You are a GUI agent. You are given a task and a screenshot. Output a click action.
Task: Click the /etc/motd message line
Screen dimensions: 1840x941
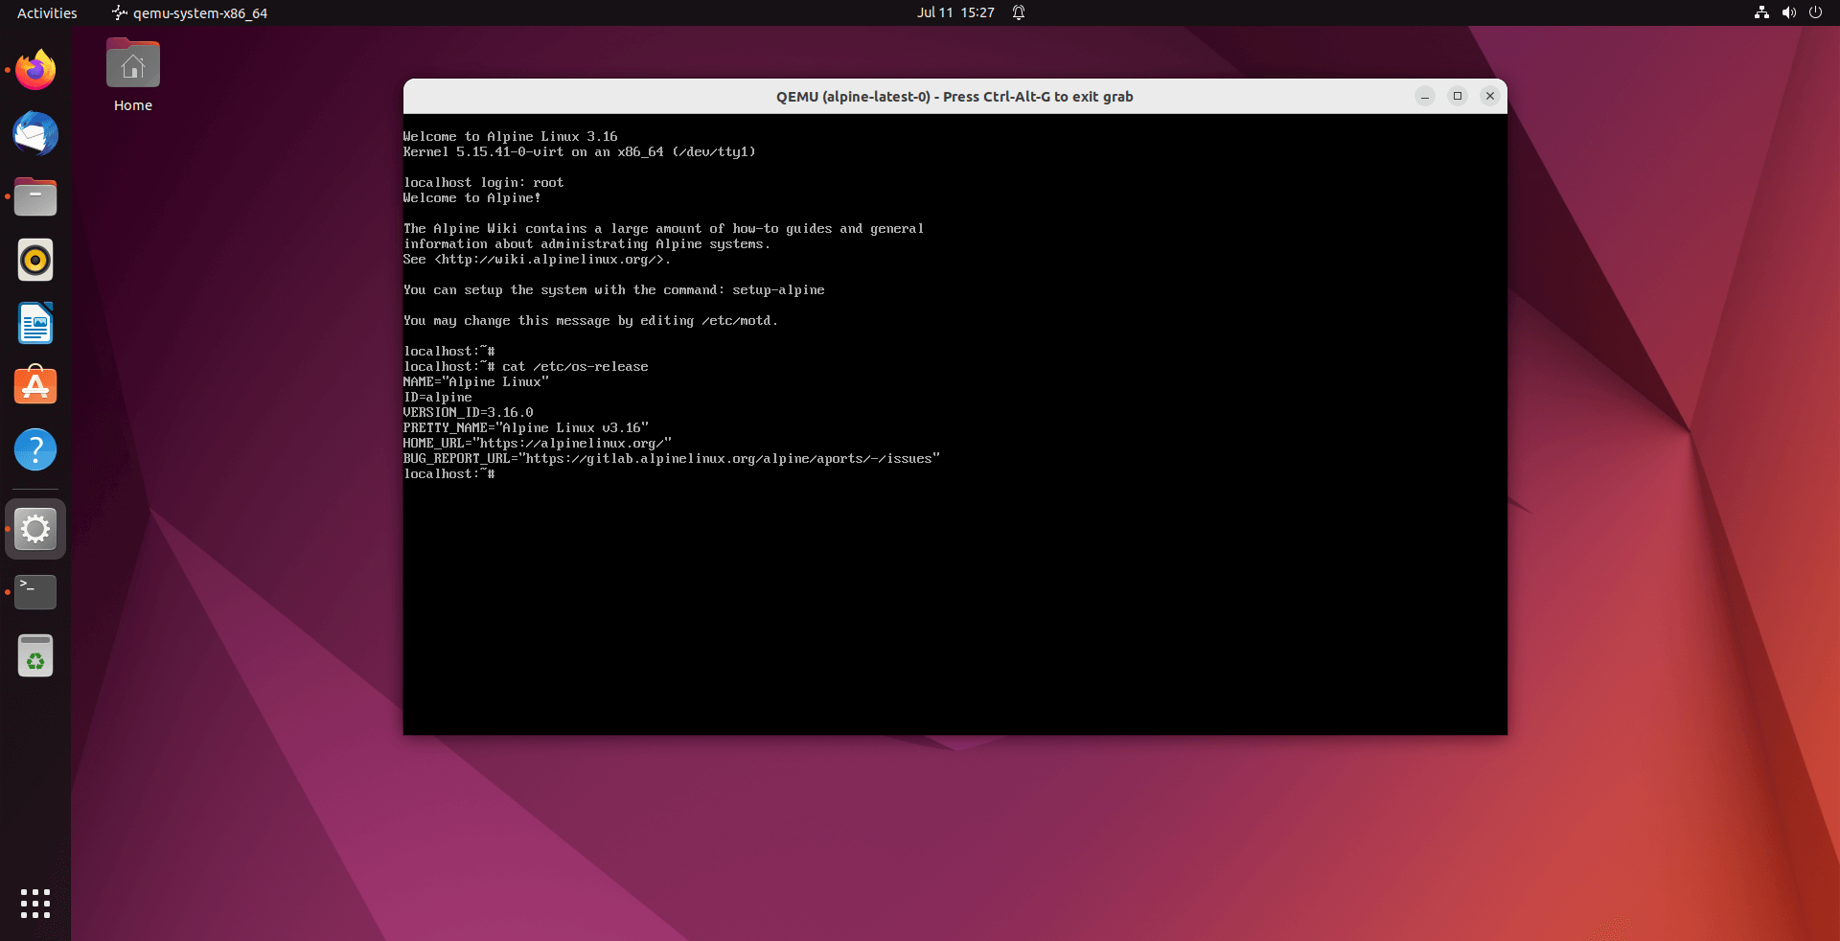click(591, 321)
